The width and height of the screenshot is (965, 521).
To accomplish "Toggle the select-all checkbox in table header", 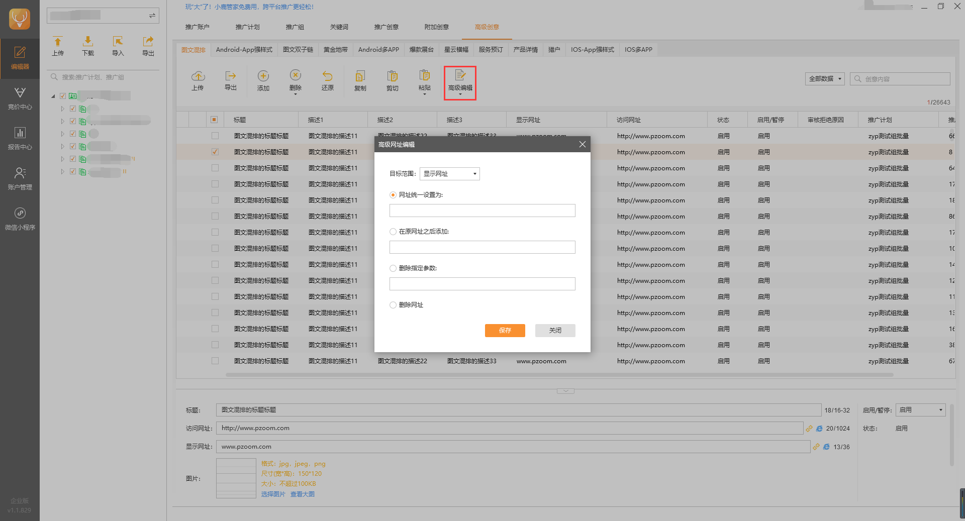I will click(214, 120).
